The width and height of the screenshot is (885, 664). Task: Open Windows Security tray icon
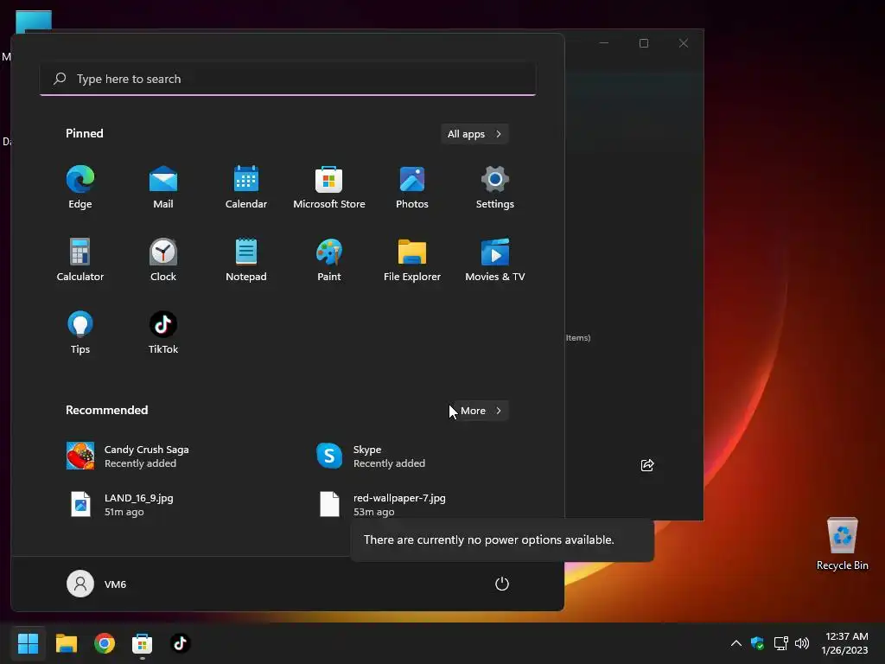(x=757, y=643)
